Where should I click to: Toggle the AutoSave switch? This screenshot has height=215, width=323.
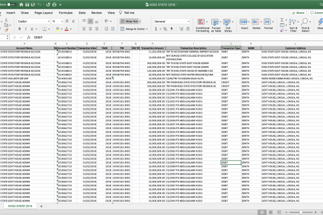coord(11,4)
